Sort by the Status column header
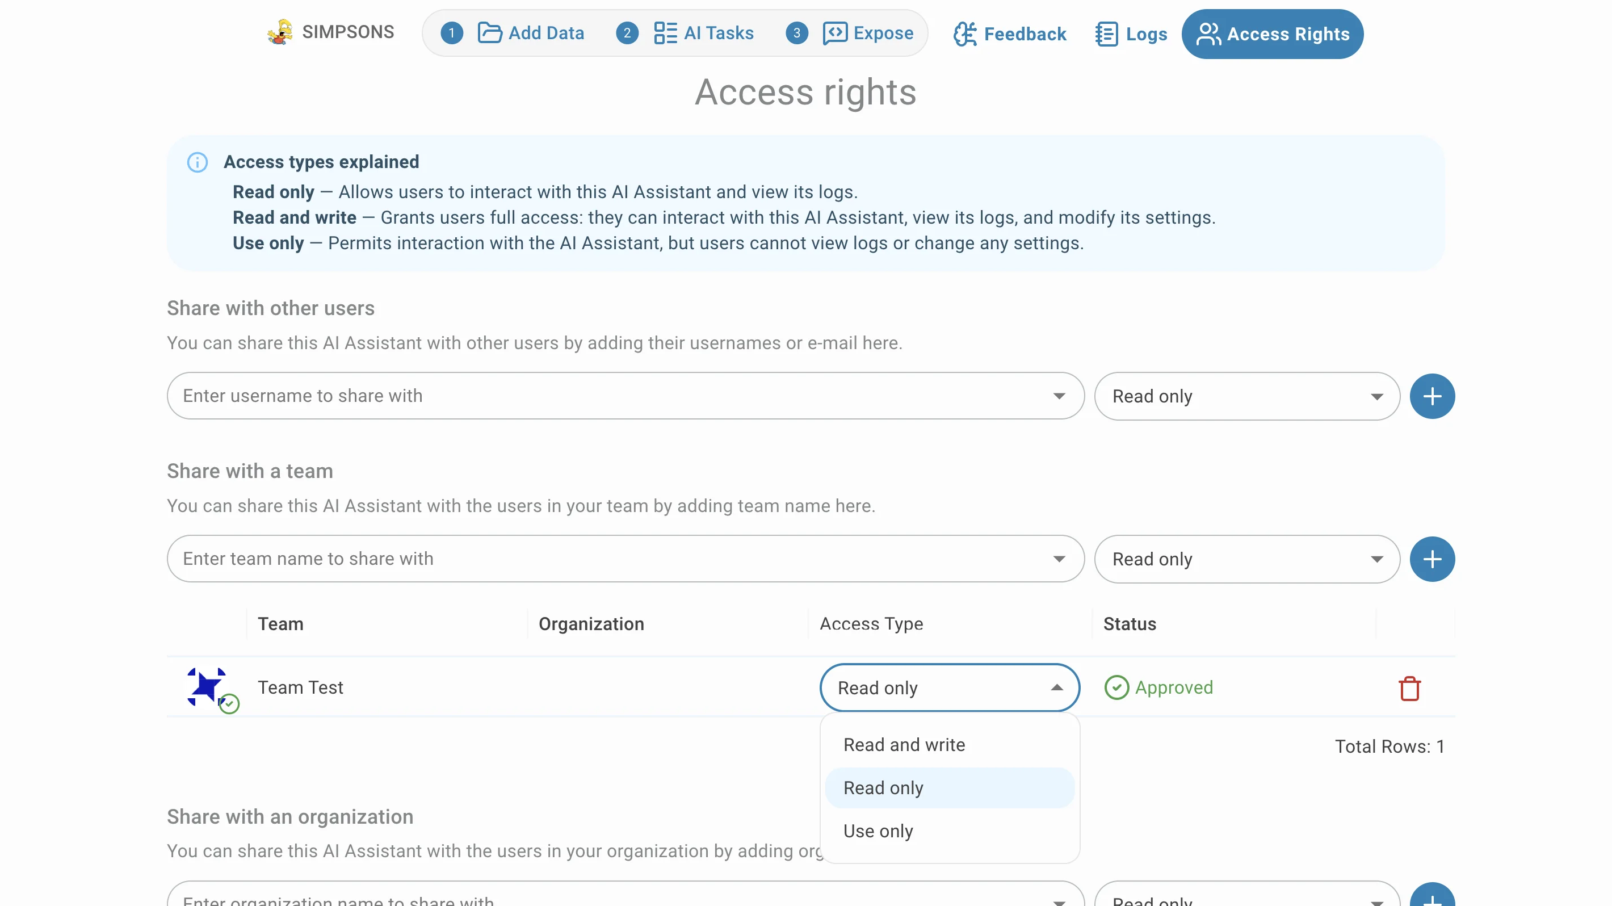Image resolution: width=1612 pixels, height=906 pixels. pos(1130,624)
